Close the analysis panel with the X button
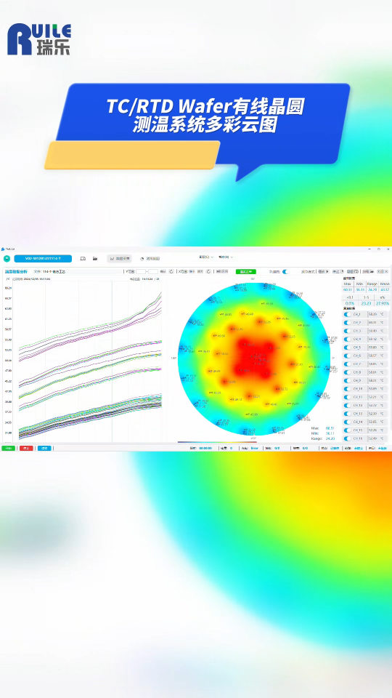392x698 pixels. coord(383,271)
